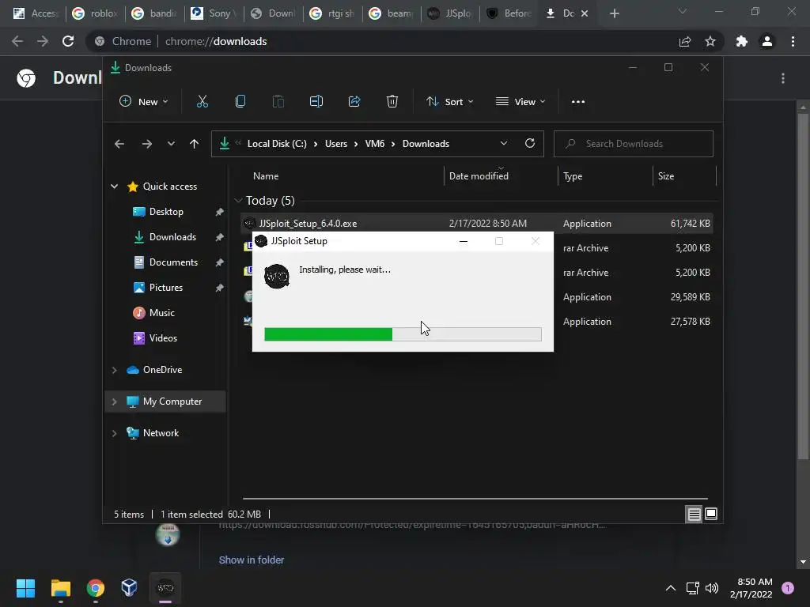Image resolution: width=810 pixels, height=607 pixels.
Task: Open recent locations dropdown chevron
Action: click(x=171, y=144)
